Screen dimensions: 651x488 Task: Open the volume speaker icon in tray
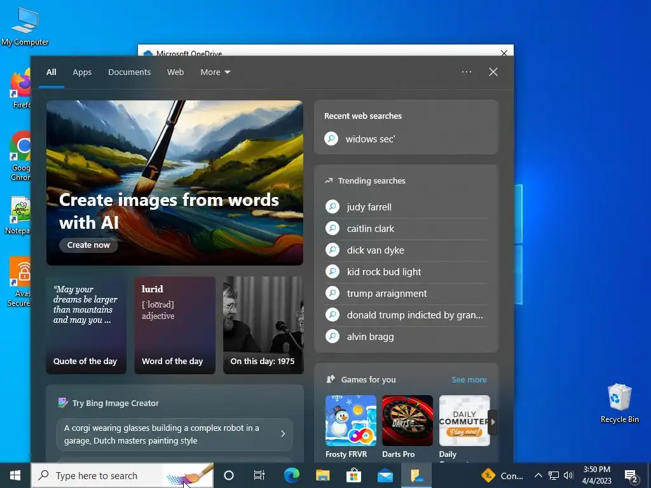click(x=568, y=475)
